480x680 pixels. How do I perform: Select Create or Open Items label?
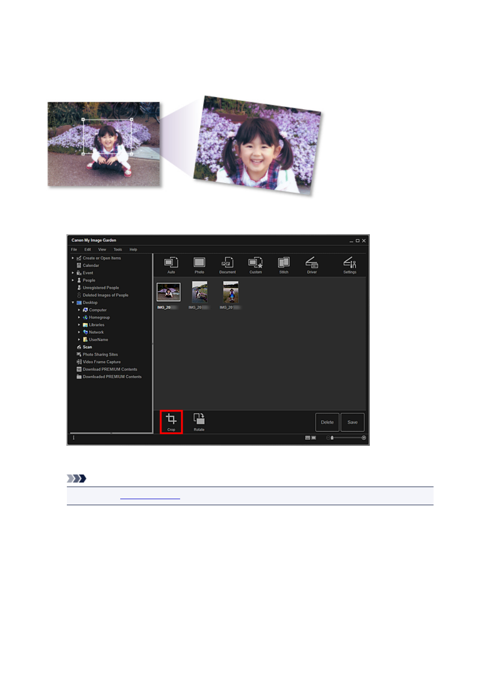coord(102,258)
